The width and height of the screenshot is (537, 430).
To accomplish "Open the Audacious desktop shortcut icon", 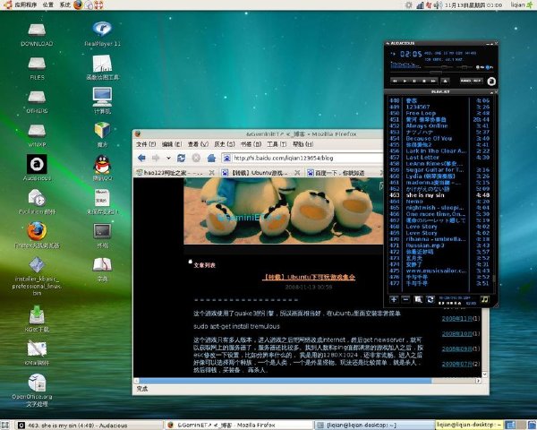I will [x=37, y=168].
